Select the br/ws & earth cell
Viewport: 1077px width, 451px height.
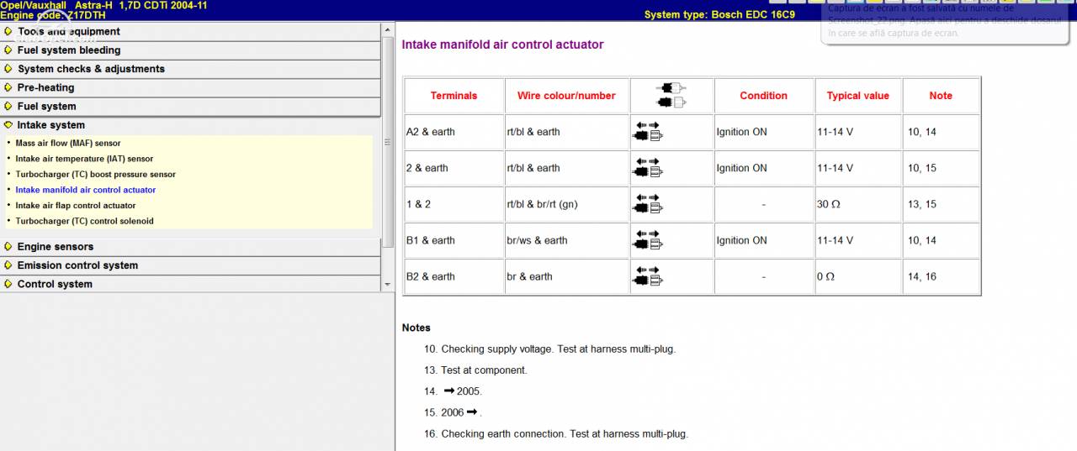coord(567,240)
